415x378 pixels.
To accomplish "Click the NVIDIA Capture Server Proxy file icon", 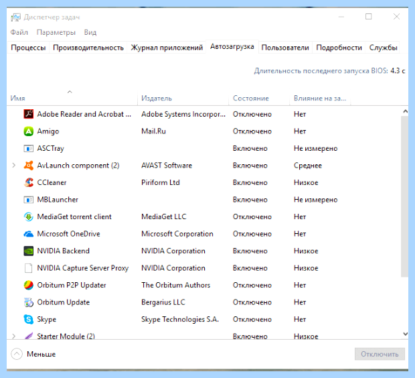I will point(29,268).
